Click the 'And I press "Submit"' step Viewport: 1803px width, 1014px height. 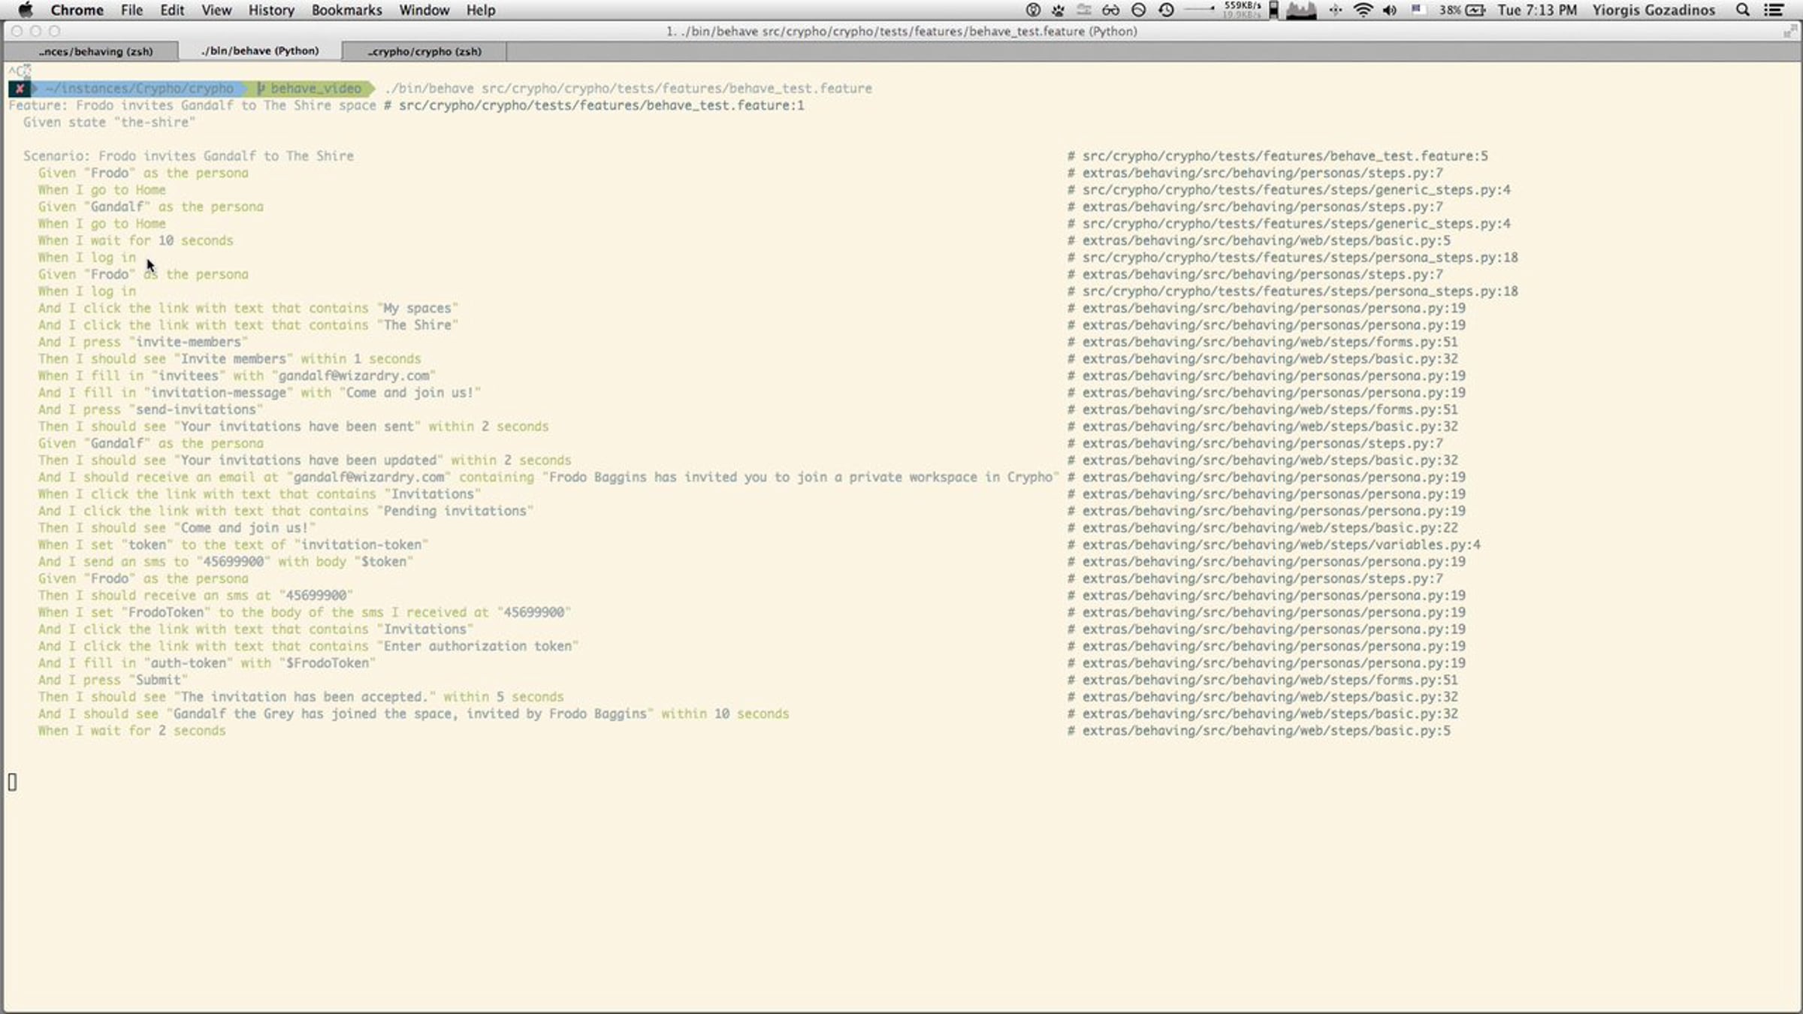(x=113, y=680)
